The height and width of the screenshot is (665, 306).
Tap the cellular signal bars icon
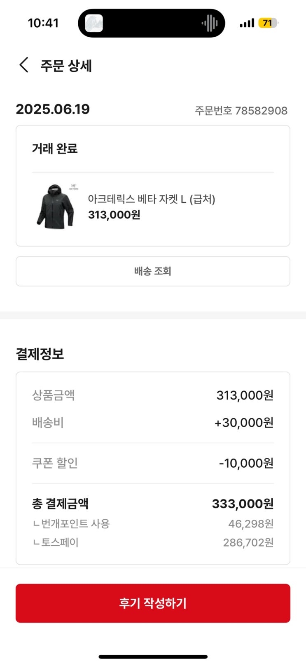247,24
